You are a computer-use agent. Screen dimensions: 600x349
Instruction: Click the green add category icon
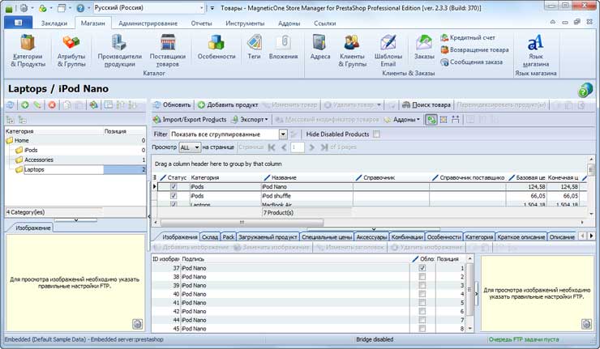(25, 104)
